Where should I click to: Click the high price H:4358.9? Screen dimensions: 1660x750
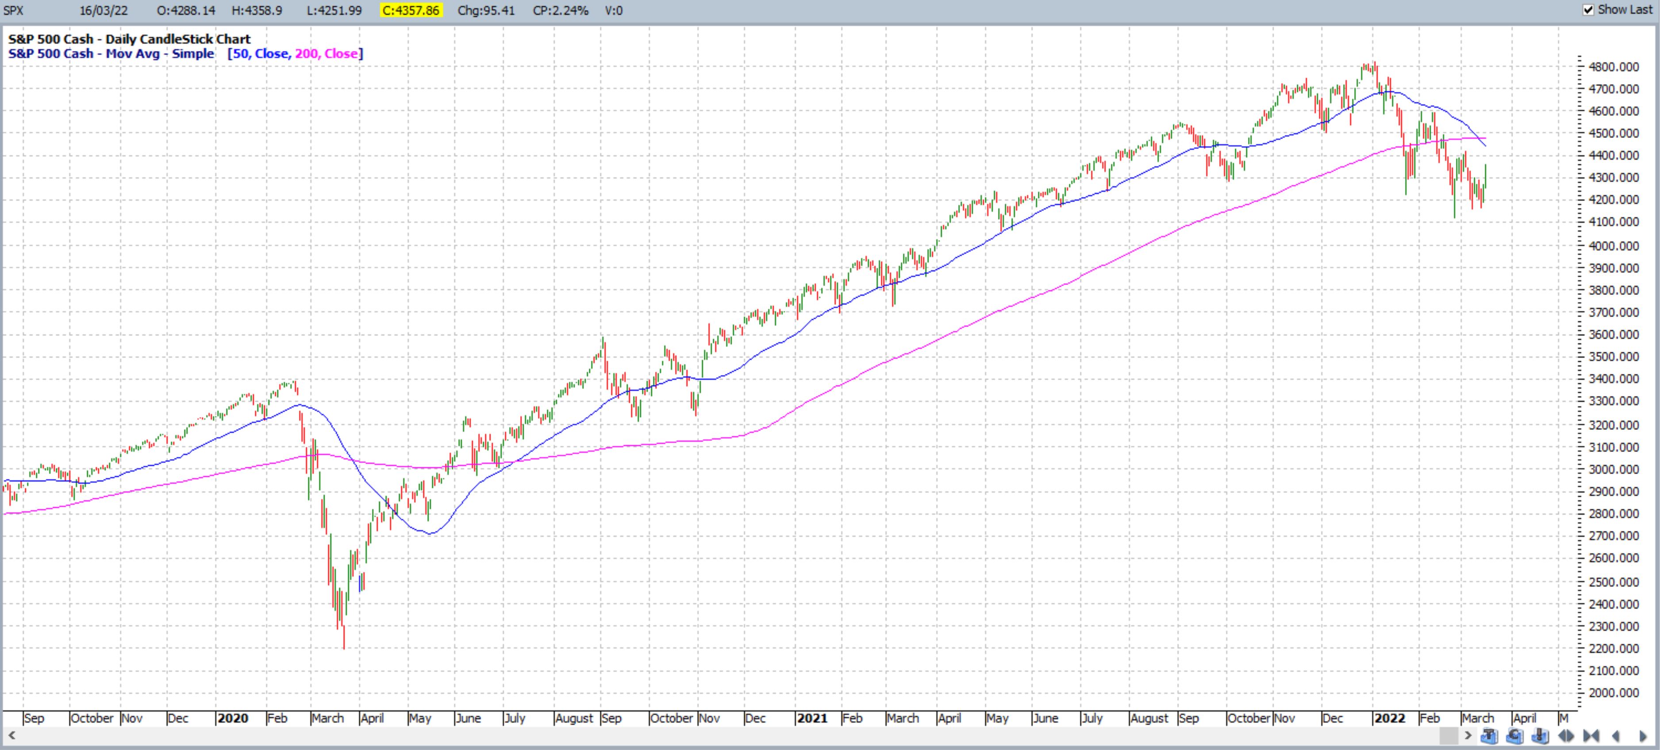coord(257,10)
